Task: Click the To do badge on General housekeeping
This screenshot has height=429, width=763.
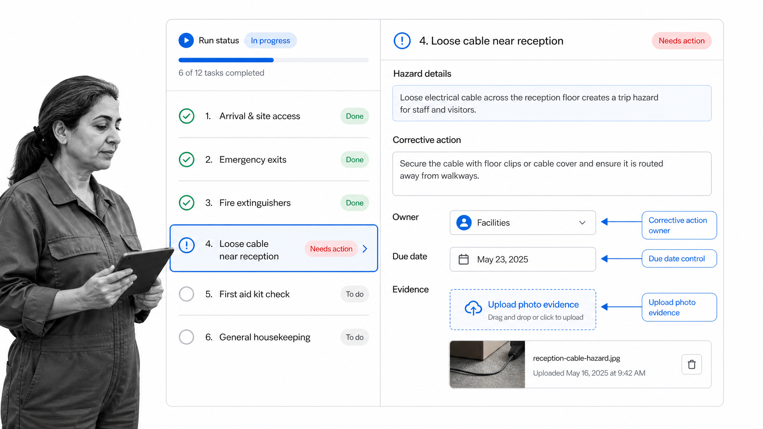Action: point(354,337)
